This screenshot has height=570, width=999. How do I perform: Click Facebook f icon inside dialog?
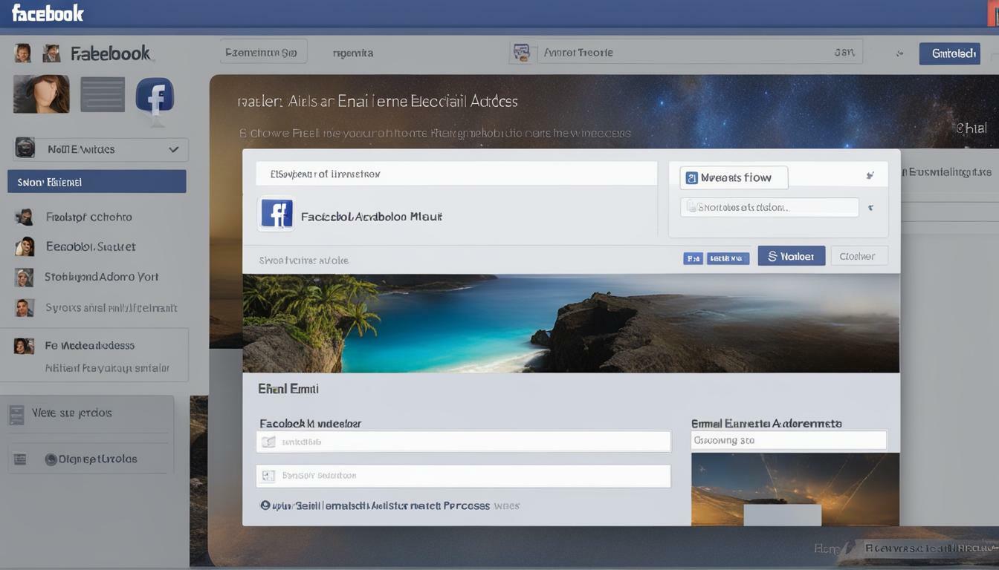point(276,214)
